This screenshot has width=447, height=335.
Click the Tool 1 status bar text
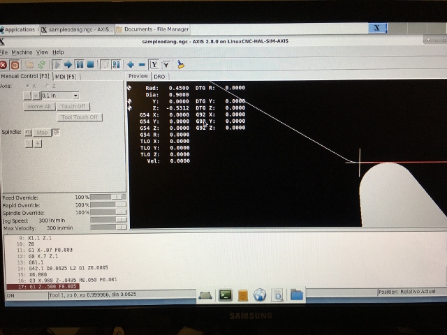click(93, 295)
